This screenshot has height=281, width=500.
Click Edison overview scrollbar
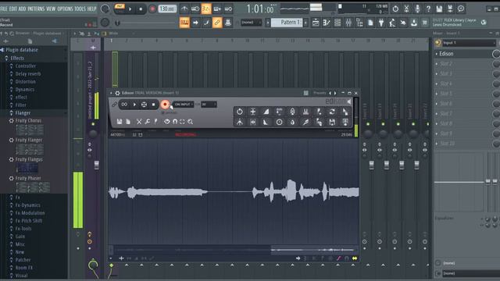point(234,250)
